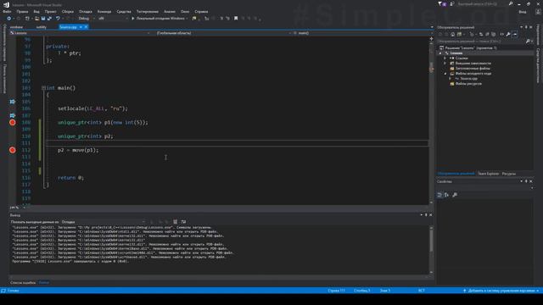
Task: Click the 'return 0;' code line
Action: (70, 178)
